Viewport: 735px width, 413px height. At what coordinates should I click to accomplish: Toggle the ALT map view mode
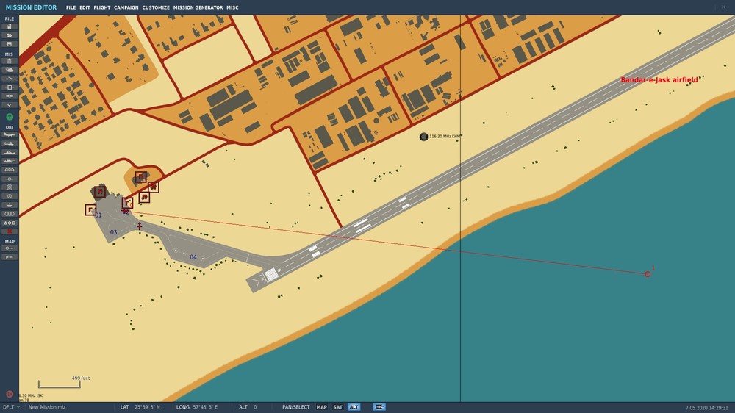pyautogui.click(x=354, y=407)
